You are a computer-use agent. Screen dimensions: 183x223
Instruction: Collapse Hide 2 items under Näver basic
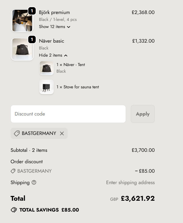pos(51,55)
